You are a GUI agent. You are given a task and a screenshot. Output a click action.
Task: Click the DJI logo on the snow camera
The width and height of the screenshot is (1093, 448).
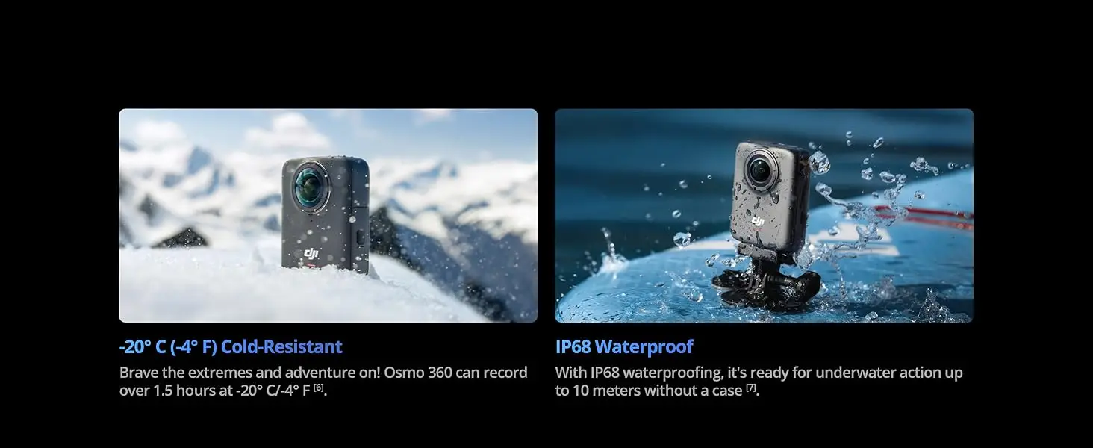click(x=311, y=255)
